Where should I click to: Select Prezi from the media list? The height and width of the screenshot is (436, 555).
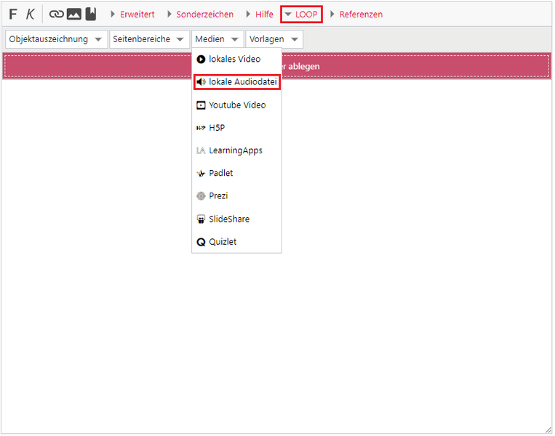pos(236,195)
